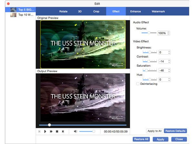Viewport: 194px width, 144px height.
Task: Open the Watermark tab
Action: pos(158,11)
